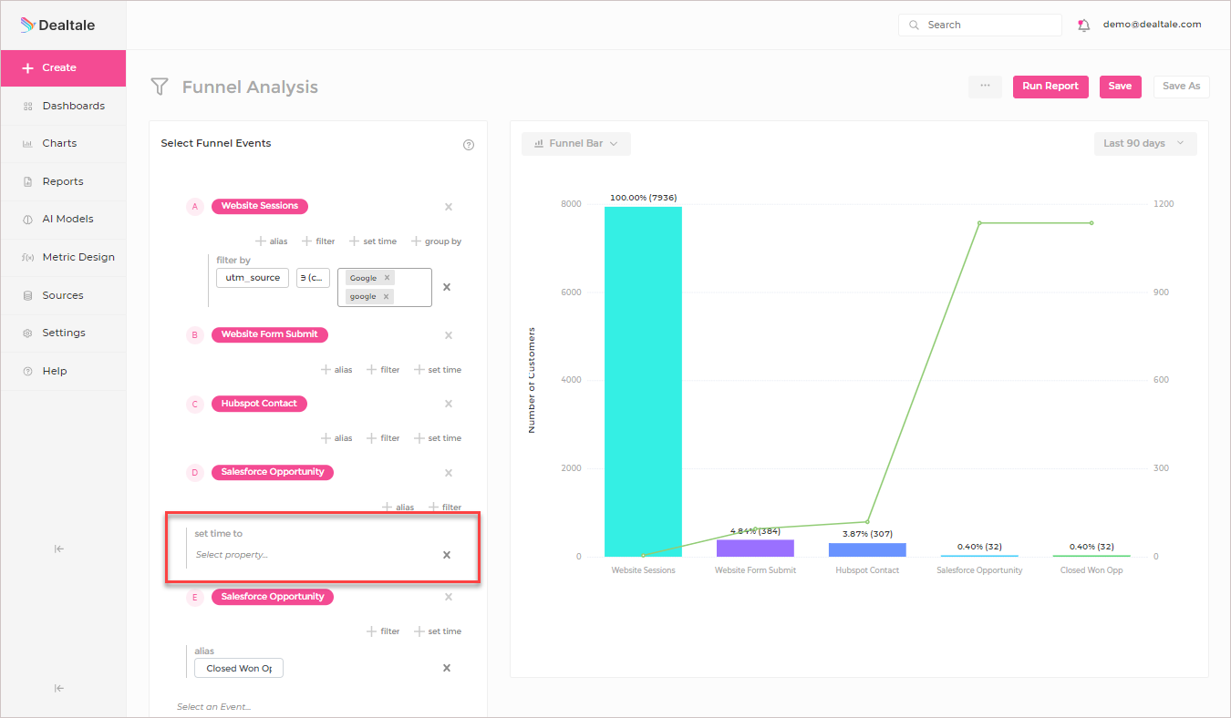1231x718 pixels.
Task: Click the funnel icon beside Funnel Analysis
Action: pyautogui.click(x=160, y=87)
